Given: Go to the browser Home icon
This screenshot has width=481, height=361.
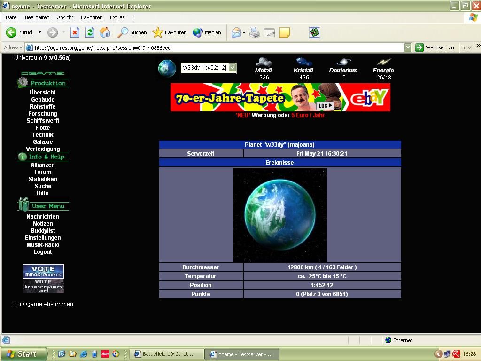Looking at the screenshot, I should pyautogui.click(x=105, y=32).
